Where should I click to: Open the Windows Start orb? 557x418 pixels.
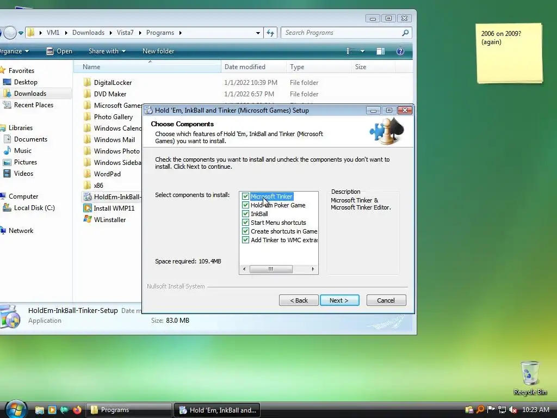(x=16, y=409)
